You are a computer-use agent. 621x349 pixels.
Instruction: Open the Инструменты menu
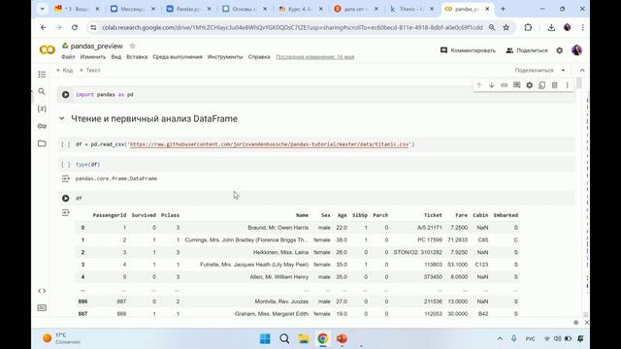pyautogui.click(x=225, y=57)
